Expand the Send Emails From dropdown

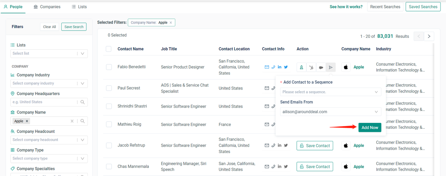[x=330, y=112]
